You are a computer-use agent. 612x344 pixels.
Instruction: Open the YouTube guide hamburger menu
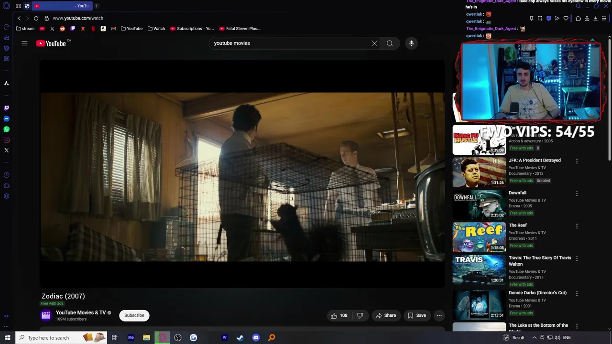click(24, 43)
